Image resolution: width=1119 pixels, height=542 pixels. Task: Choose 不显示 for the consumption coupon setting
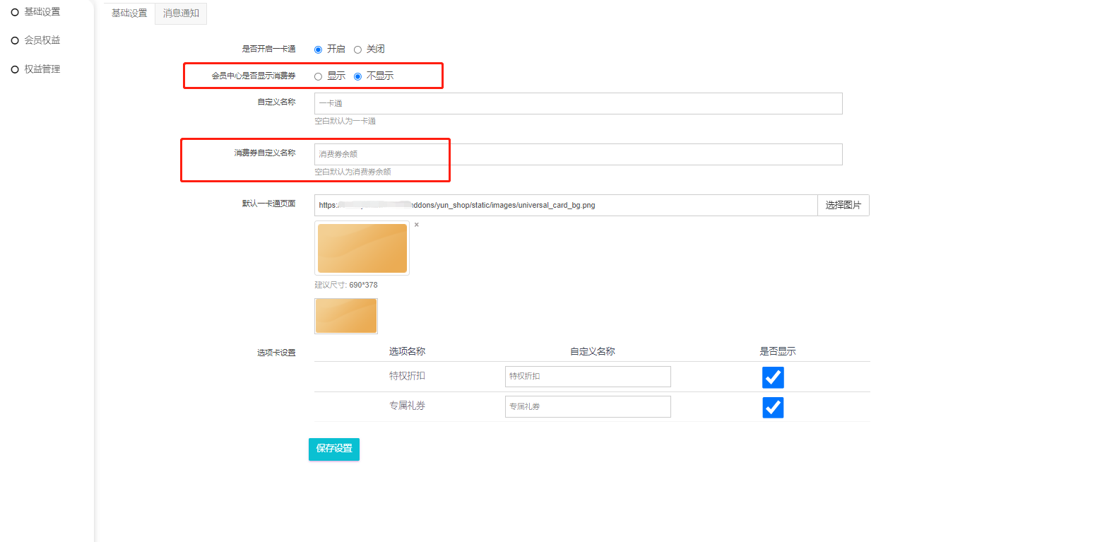(x=357, y=76)
